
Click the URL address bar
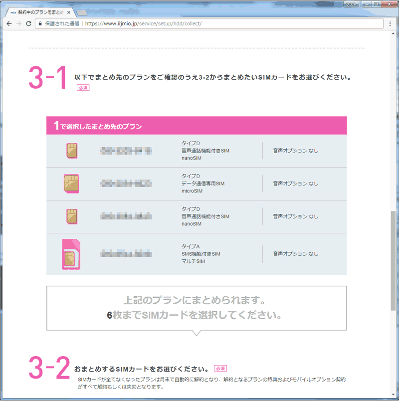click(x=199, y=23)
